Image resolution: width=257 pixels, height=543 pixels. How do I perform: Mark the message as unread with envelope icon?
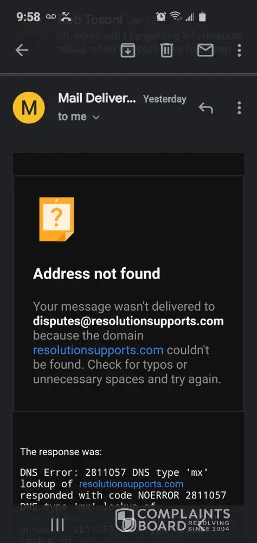[205, 50]
